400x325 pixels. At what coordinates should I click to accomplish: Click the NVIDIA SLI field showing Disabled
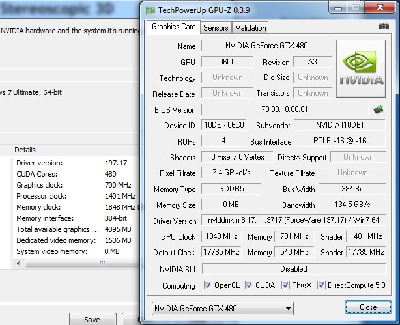pyautogui.click(x=294, y=269)
